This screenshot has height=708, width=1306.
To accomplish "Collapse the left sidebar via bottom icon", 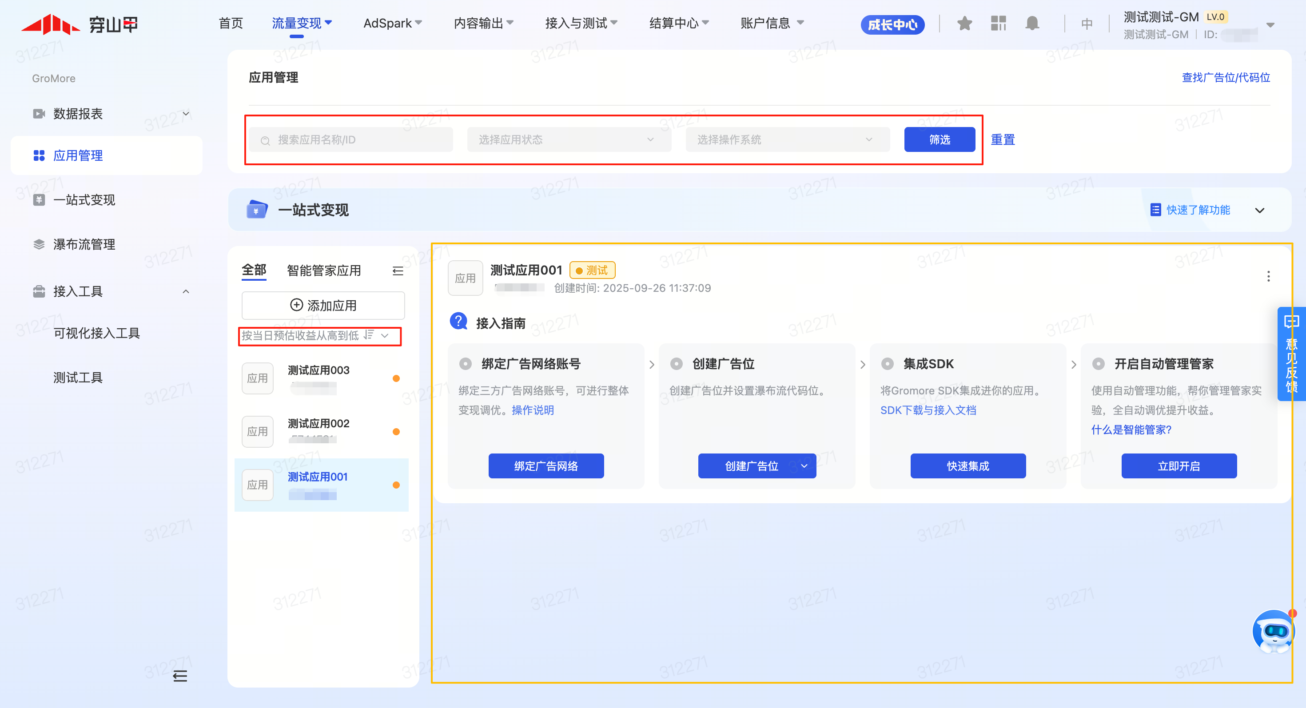I will click(x=180, y=676).
